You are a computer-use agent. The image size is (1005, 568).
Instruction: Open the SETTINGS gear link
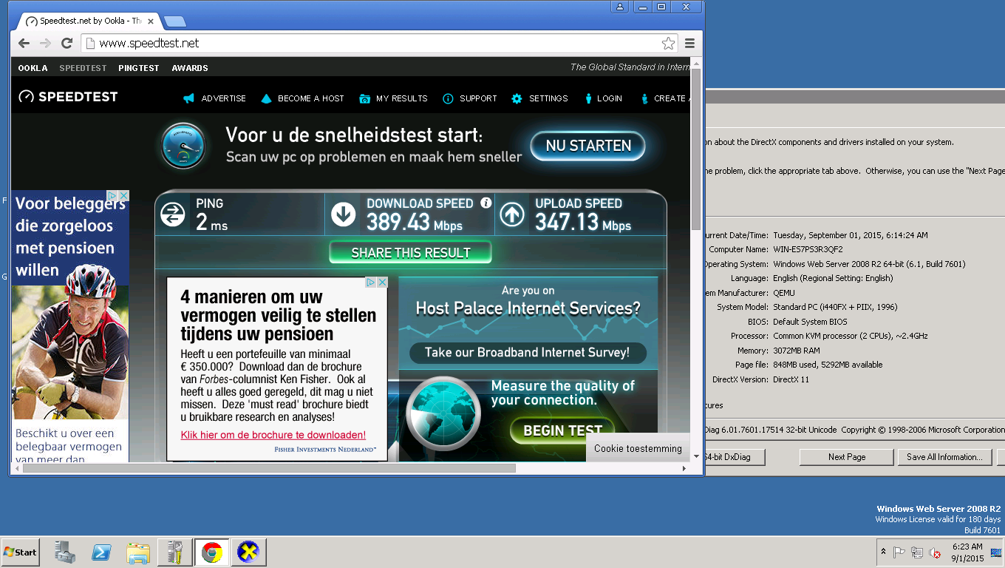point(539,98)
